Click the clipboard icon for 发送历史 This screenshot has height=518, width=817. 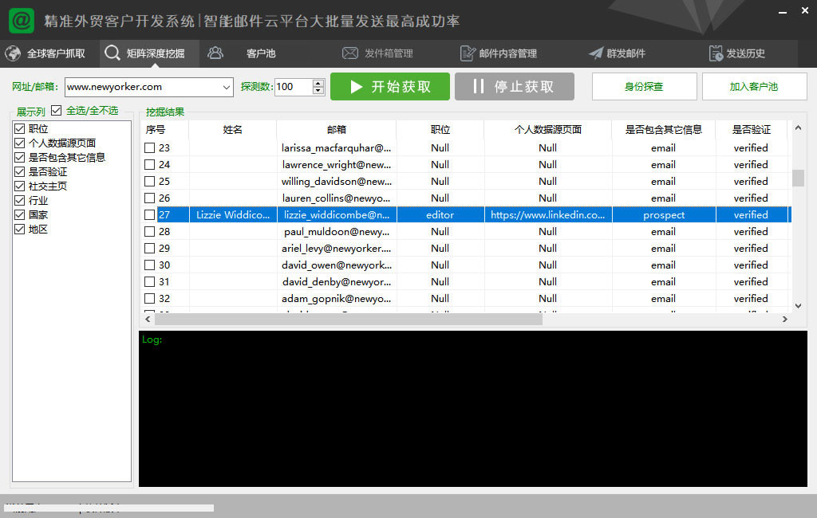716,53
